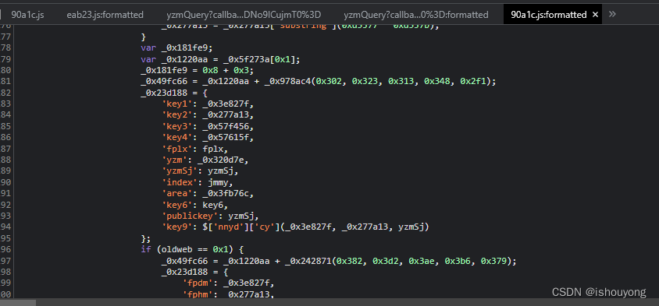Click the 'yzm' property string
Viewport: 659px width, 306px height.
(174, 160)
